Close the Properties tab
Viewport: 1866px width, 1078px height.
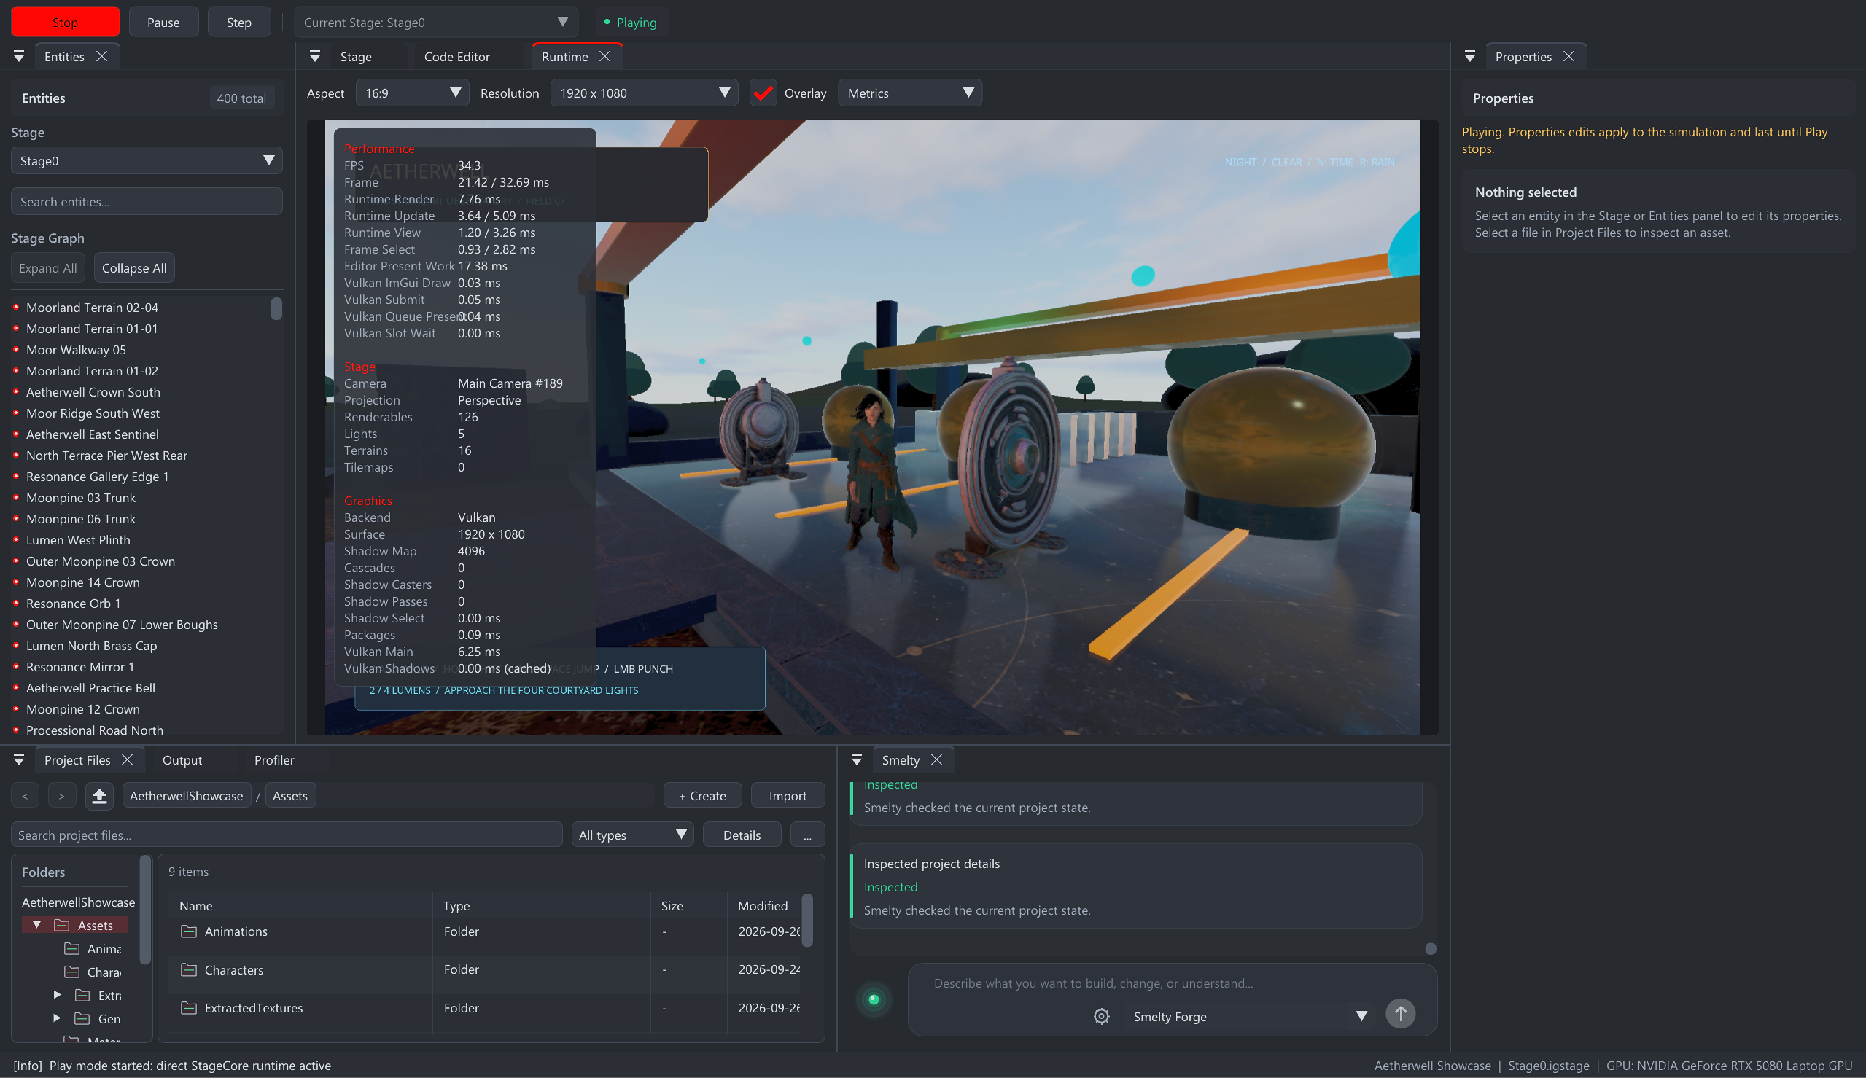(1568, 56)
